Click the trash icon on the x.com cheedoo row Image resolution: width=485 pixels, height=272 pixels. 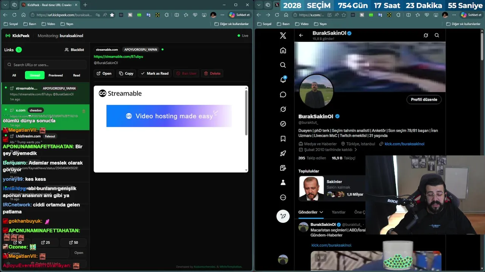point(84,111)
